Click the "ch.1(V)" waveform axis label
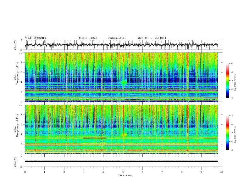The width and height of the screenshot is (249, 193). (15, 45)
